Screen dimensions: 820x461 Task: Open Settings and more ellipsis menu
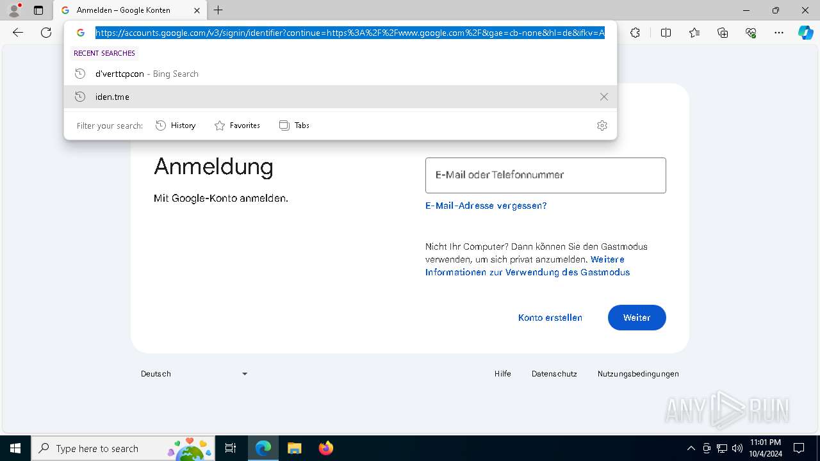click(779, 33)
